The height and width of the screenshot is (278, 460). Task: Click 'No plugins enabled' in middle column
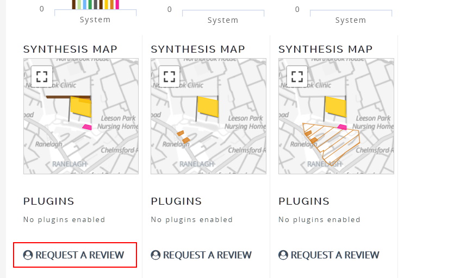tap(192, 220)
